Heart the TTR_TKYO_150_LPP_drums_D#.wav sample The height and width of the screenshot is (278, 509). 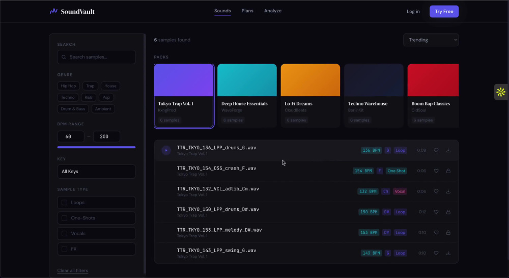[436, 212]
